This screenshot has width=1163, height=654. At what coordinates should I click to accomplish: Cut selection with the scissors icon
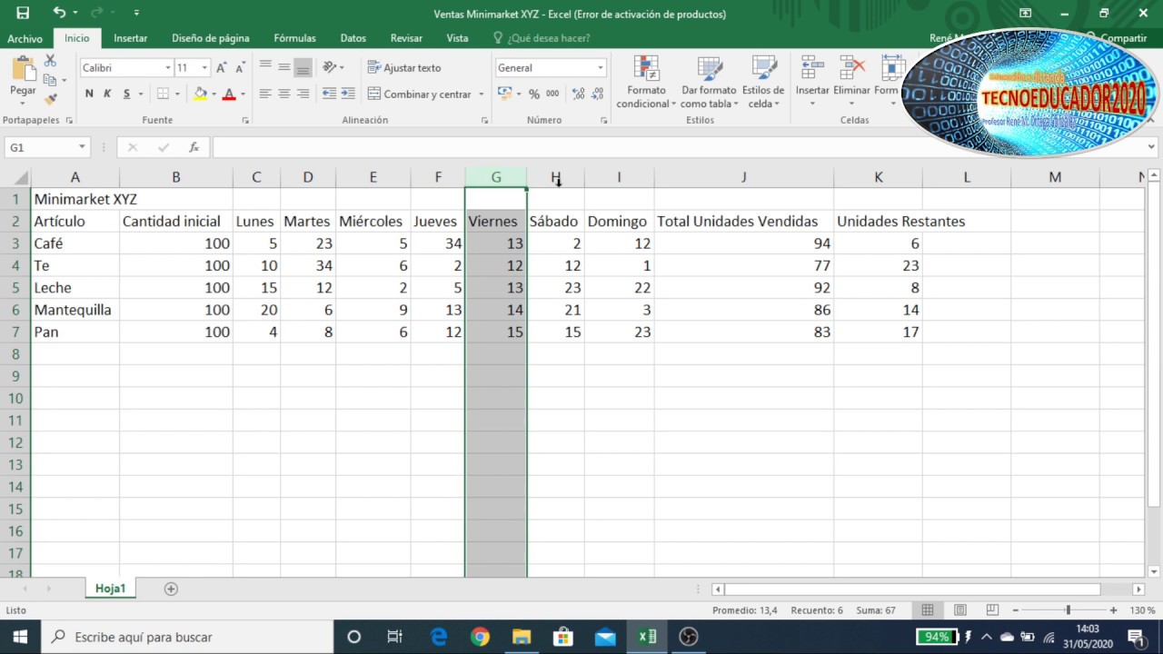click(50, 60)
